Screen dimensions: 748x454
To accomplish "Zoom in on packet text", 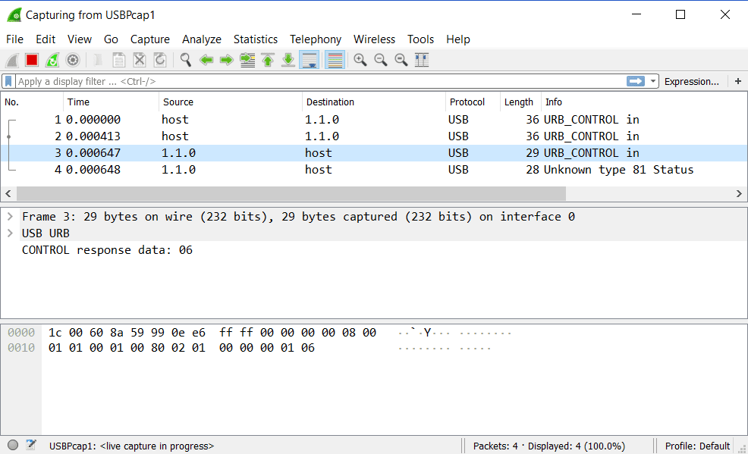I will pyautogui.click(x=360, y=60).
